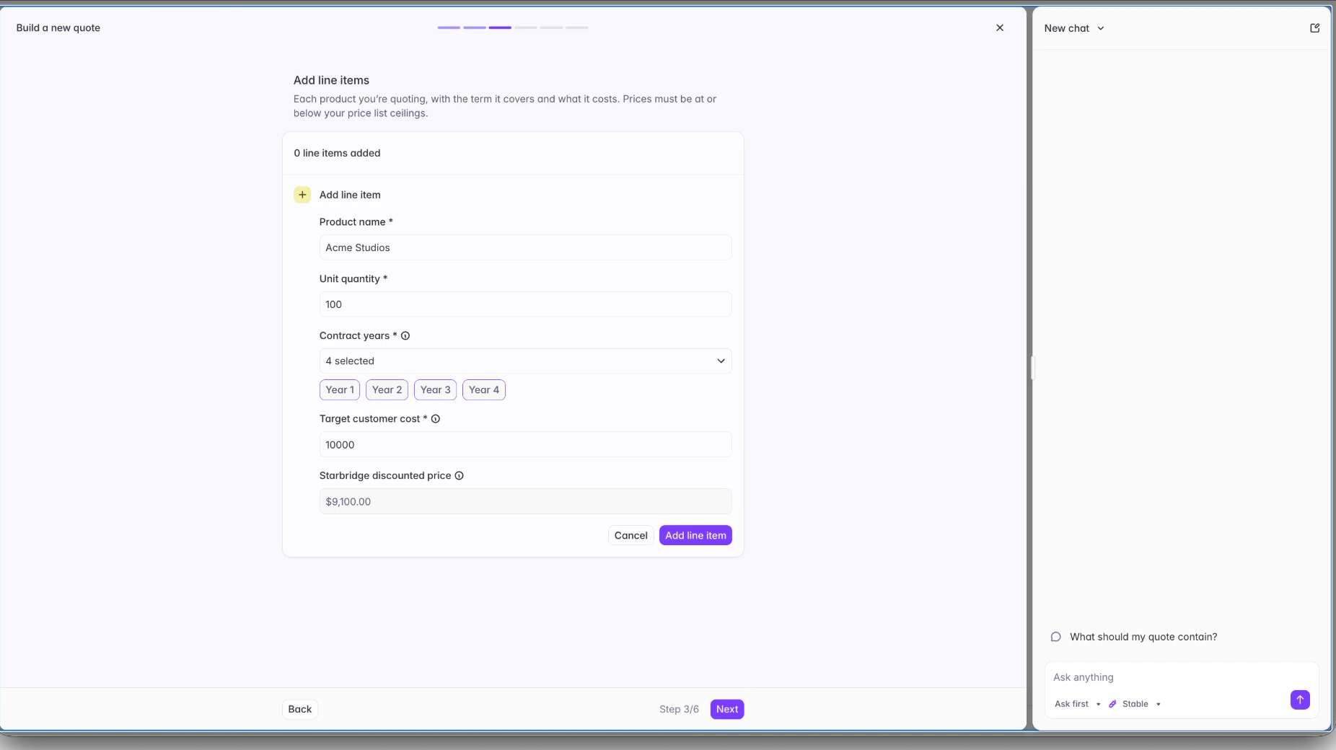Screen dimensions: 1336x750
Task: Focus the Unit quantity field
Action: [525, 304]
